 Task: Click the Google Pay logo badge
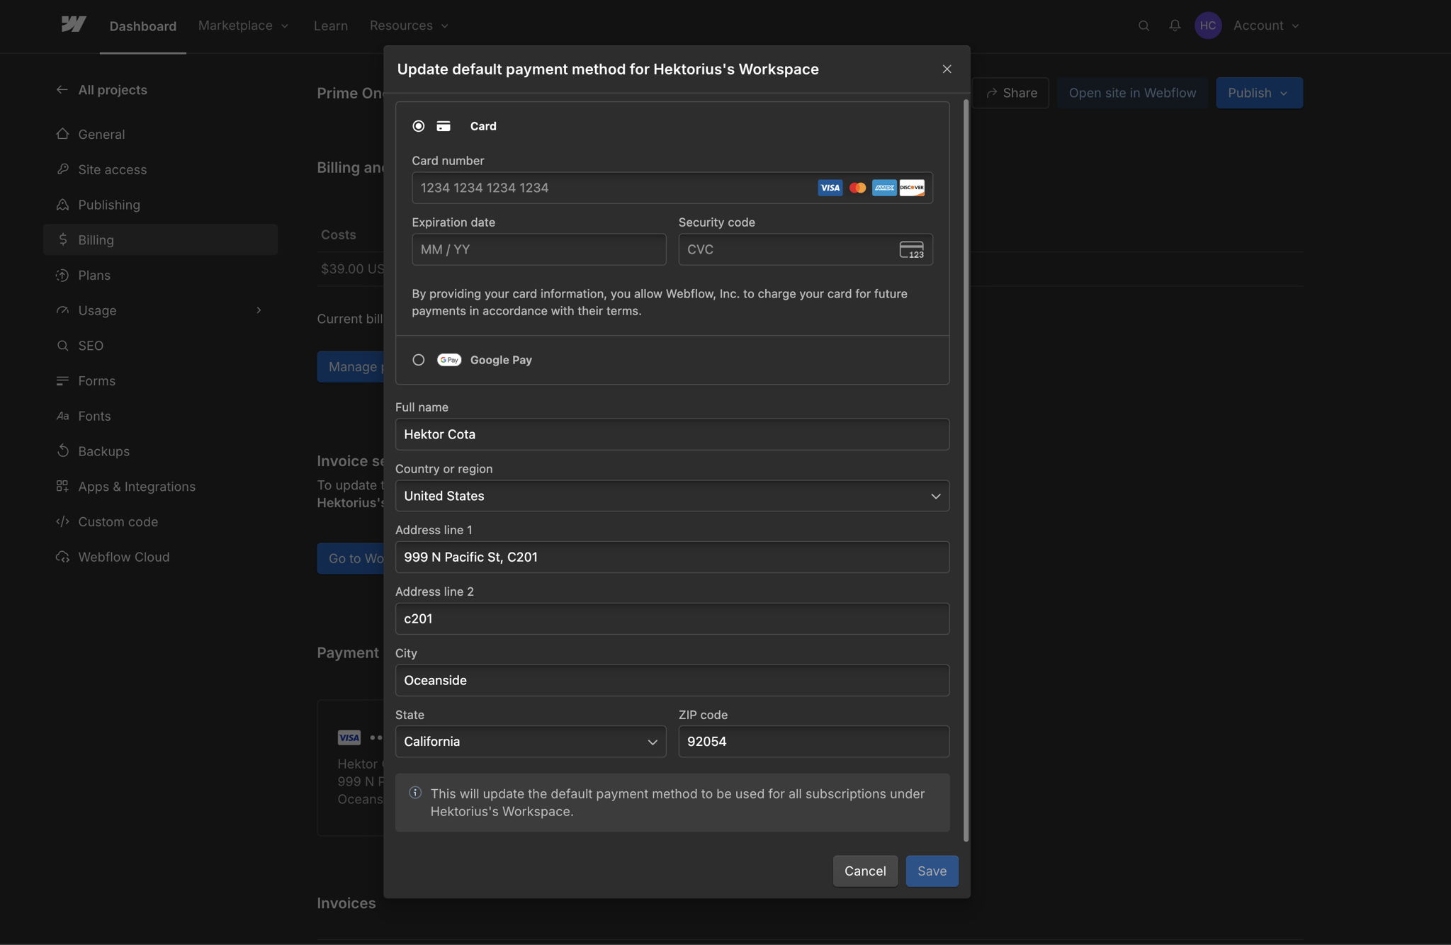(449, 360)
